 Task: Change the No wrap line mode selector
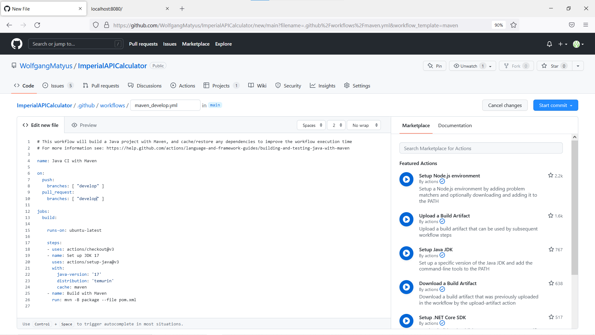point(364,125)
